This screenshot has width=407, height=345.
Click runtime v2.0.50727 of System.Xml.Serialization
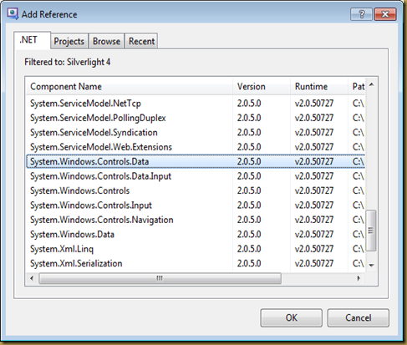click(314, 263)
